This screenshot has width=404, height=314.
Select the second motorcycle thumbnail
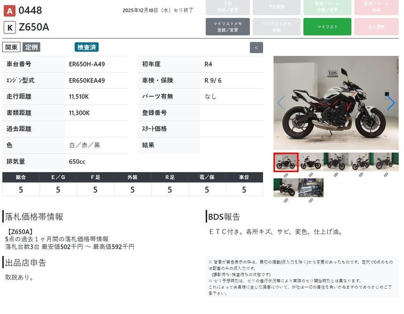(311, 162)
